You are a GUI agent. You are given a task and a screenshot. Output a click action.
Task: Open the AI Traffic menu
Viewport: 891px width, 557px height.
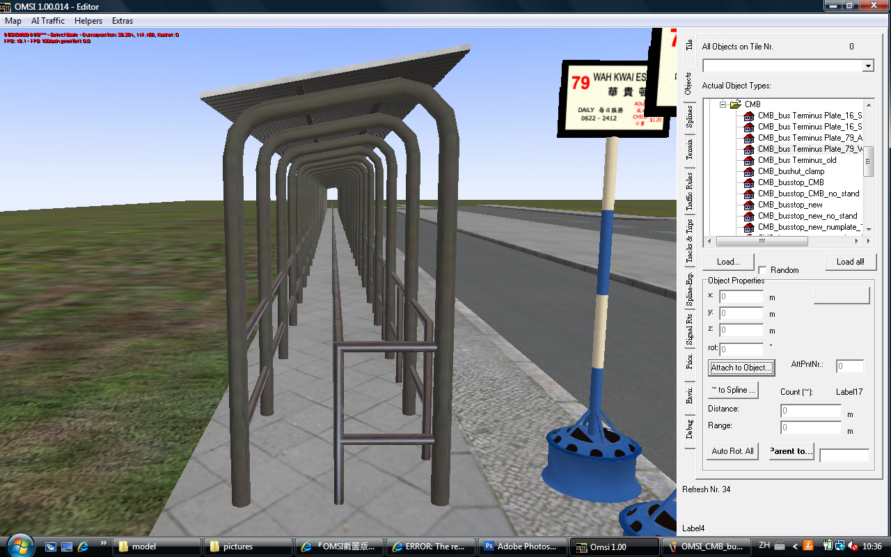[x=48, y=21]
